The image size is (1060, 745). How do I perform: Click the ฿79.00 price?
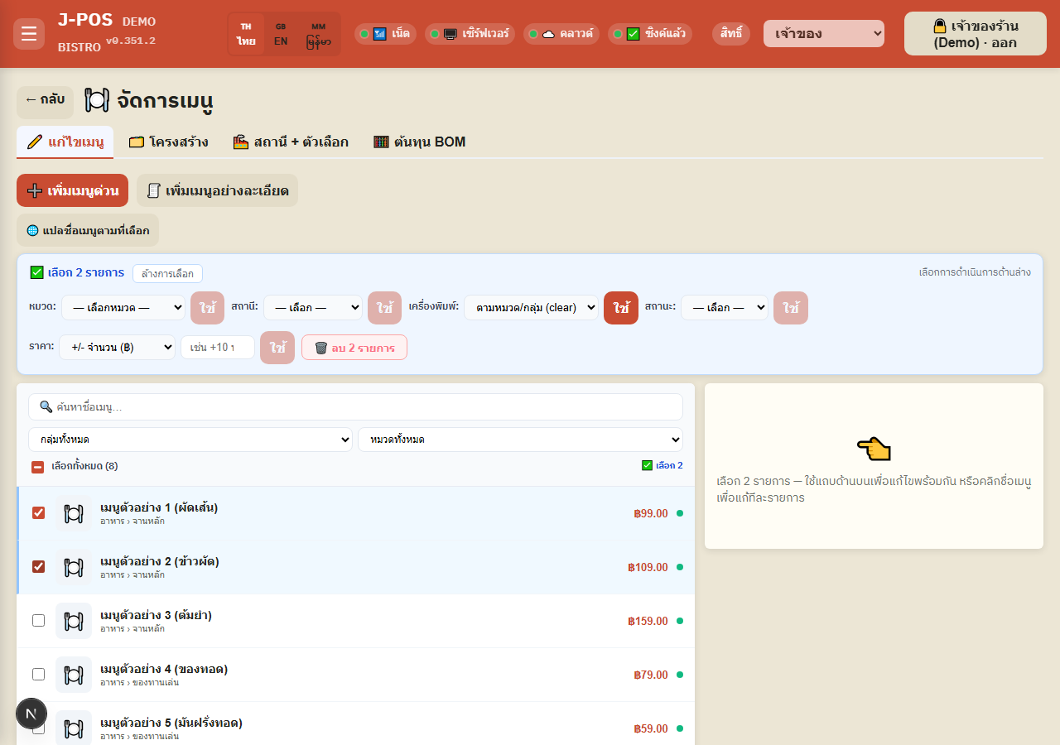[x=651, y=675]
